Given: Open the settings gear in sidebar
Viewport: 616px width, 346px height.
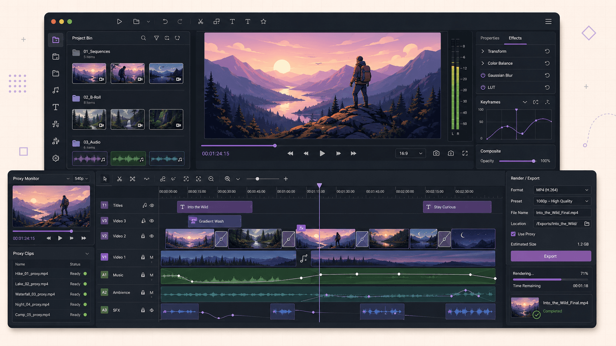Looking at the screenshot, I should 56,158.
